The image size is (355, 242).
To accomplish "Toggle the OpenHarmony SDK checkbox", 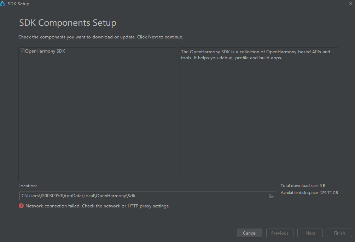I will [22, 51].
